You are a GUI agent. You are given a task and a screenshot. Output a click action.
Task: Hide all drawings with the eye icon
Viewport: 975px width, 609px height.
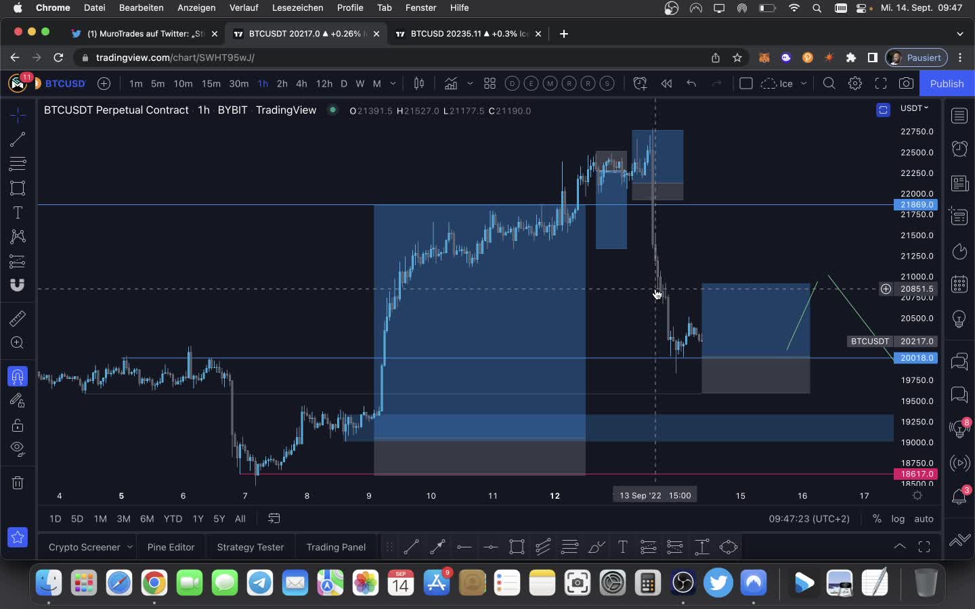pos(18,449)
